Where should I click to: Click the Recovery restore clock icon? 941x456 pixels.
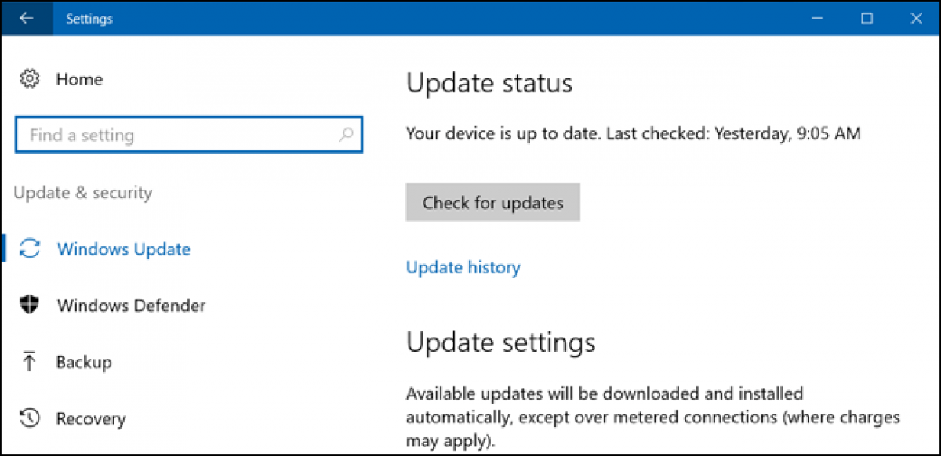(29, 418)
